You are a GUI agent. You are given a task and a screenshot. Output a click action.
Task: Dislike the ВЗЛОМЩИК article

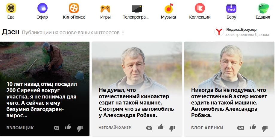80,129
